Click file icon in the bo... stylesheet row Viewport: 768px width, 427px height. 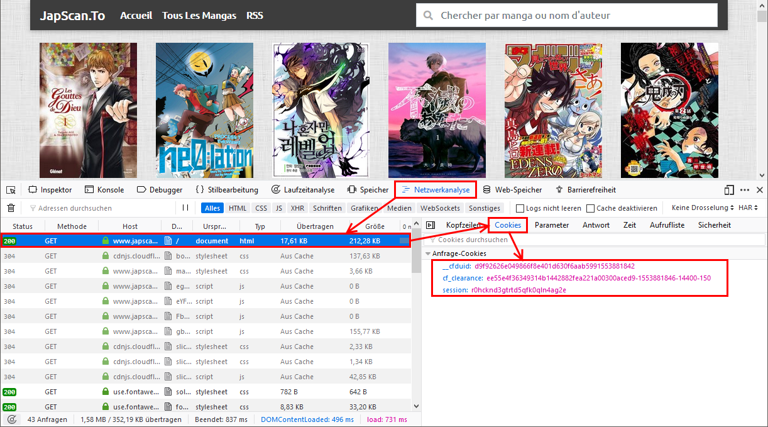tap(168, 256)
